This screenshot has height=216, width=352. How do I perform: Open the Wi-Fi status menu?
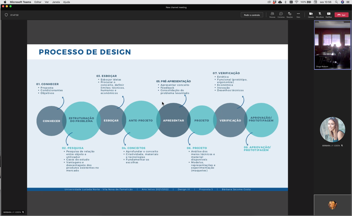pyautogui.click(x=296, y=2)
